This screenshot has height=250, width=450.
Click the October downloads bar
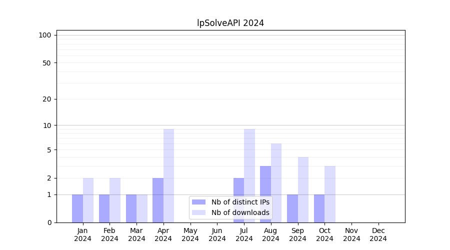point(330,194)
